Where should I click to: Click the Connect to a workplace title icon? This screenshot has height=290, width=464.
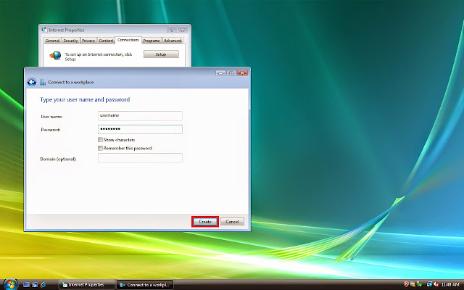(43, 82)
